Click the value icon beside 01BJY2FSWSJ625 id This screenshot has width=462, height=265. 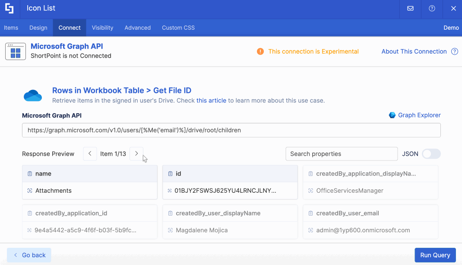point(170,191)
